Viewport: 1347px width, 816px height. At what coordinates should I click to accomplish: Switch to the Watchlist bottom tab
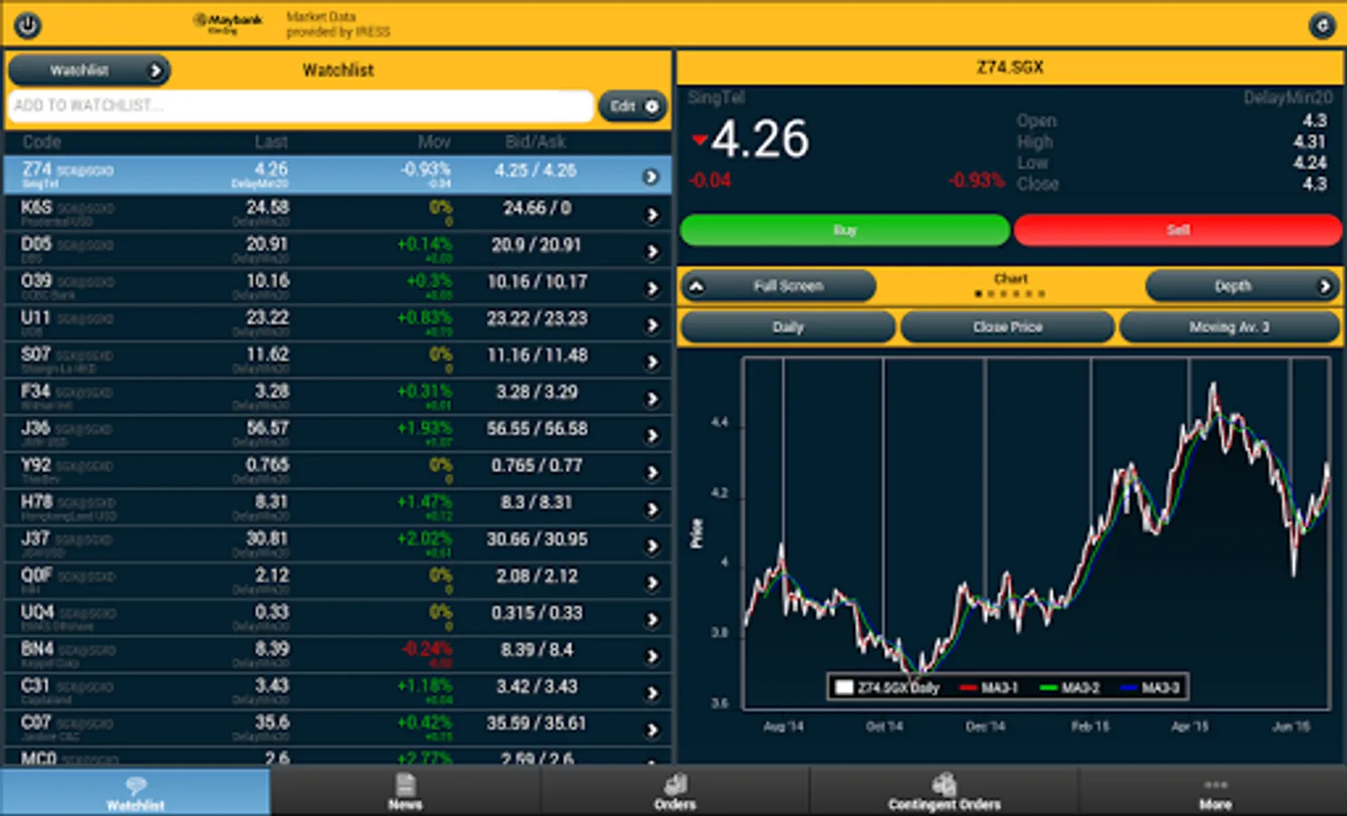point(135,792)
